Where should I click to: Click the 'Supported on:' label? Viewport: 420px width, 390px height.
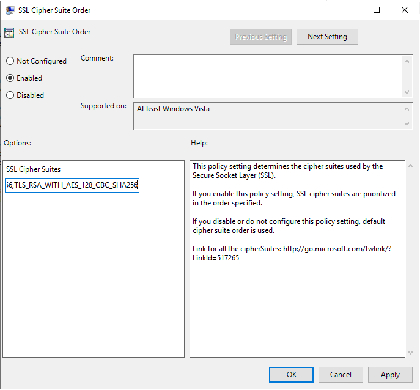103,106
